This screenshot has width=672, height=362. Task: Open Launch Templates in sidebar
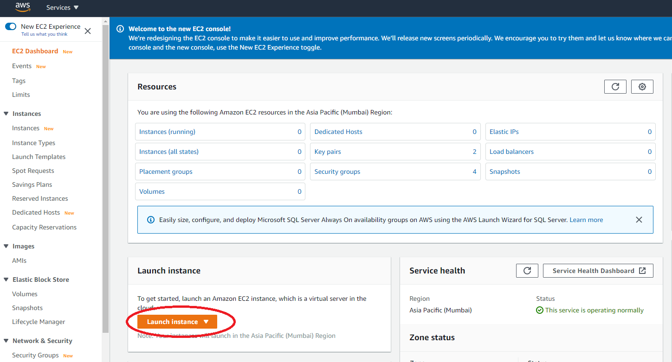39,157
